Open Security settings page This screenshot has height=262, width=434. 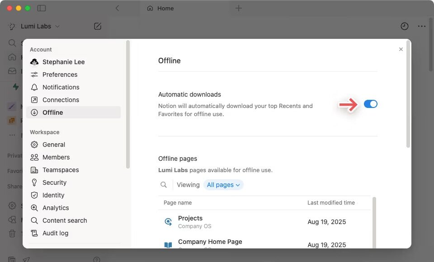[73, 182]
